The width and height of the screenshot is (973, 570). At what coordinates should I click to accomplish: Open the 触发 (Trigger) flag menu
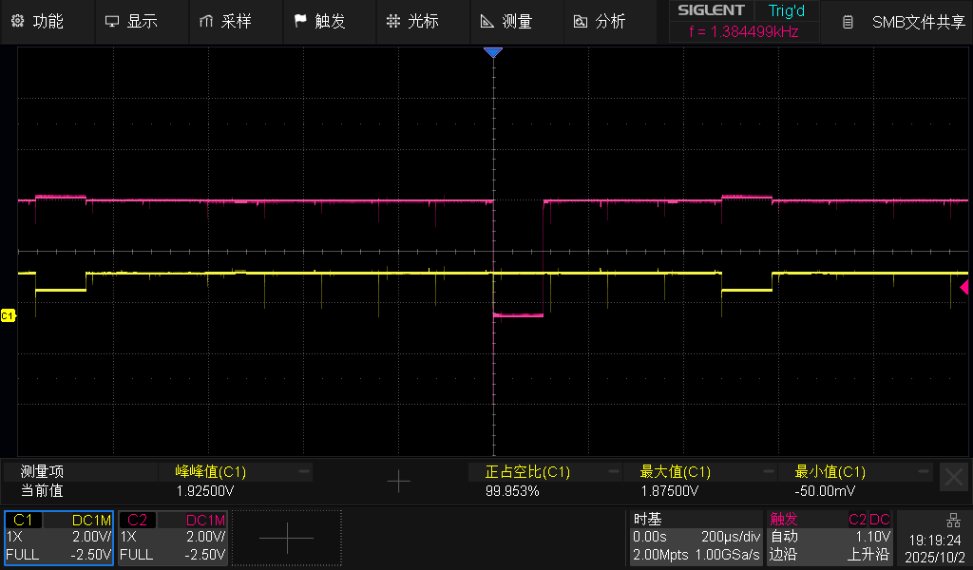click(320, 21)
